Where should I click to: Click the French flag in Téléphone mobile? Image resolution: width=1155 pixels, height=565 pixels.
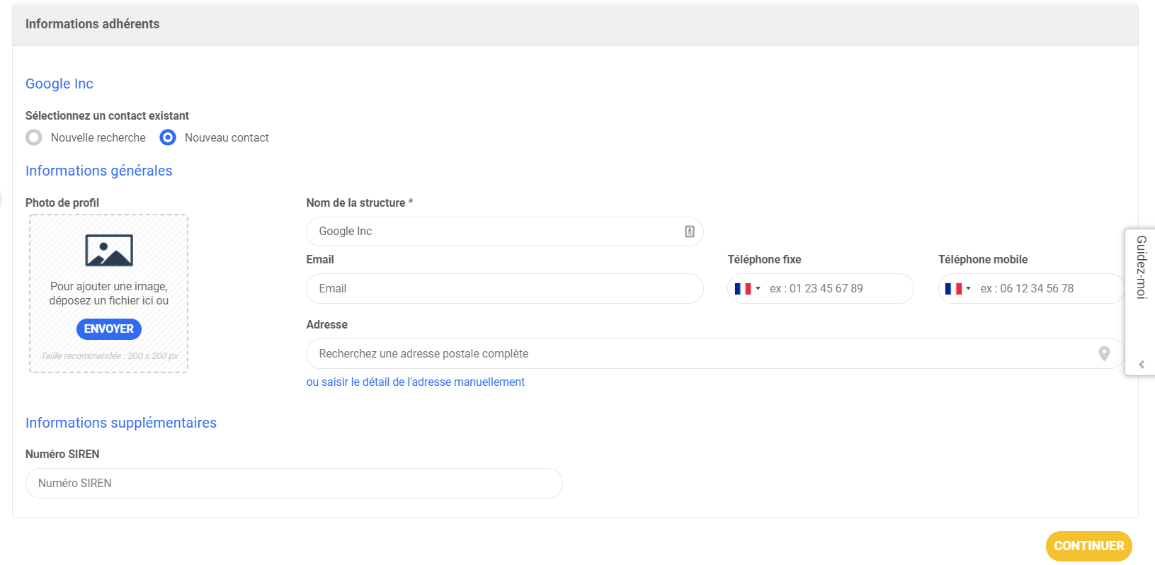pos(953,289)
